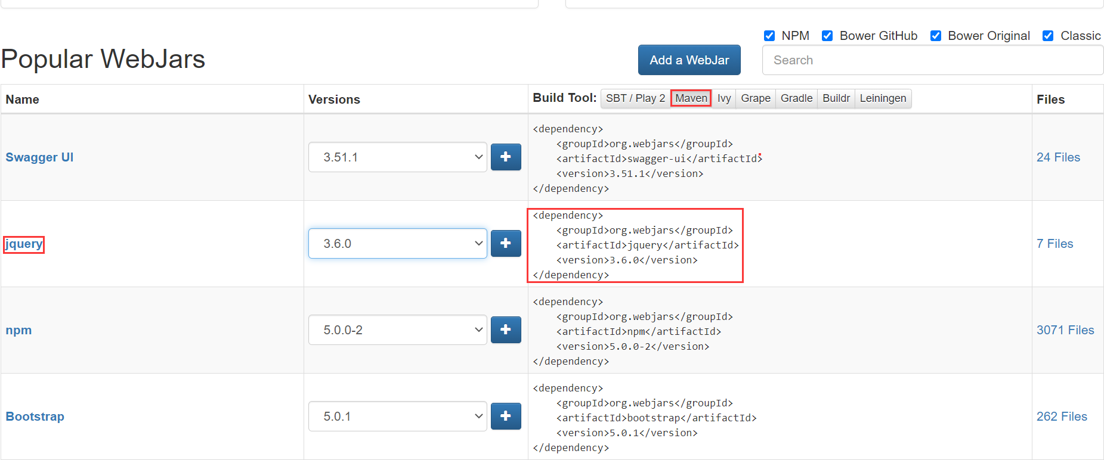The width and height of the screenshot is (1104, 460).
Task: Open the Bootstrap 5.0.1 version dropdown
Action: (x=397, y=417)
